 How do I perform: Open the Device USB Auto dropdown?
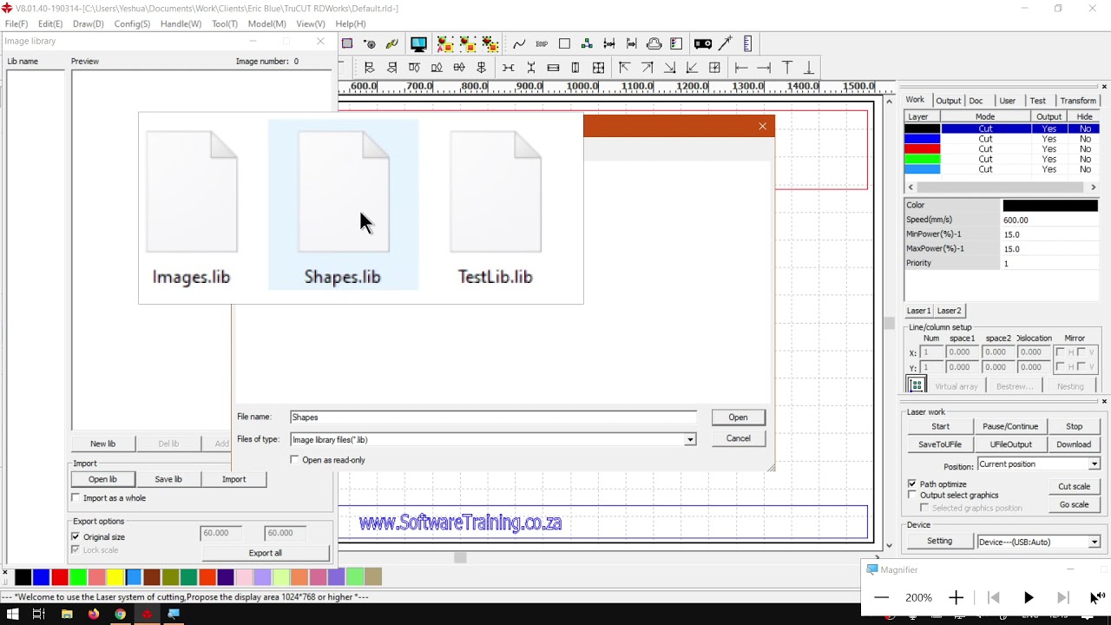click(1094, 542)
